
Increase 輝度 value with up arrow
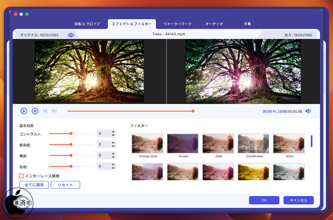tap(113, 154)
